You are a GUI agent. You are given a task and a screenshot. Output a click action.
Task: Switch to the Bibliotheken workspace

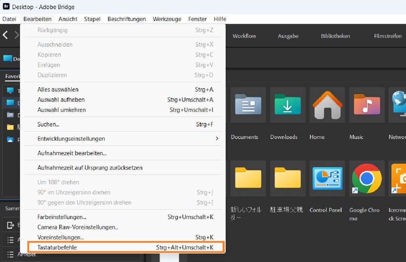(x=336, y=36)
